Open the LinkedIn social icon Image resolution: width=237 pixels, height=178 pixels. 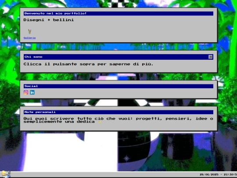tap(32, 92)
